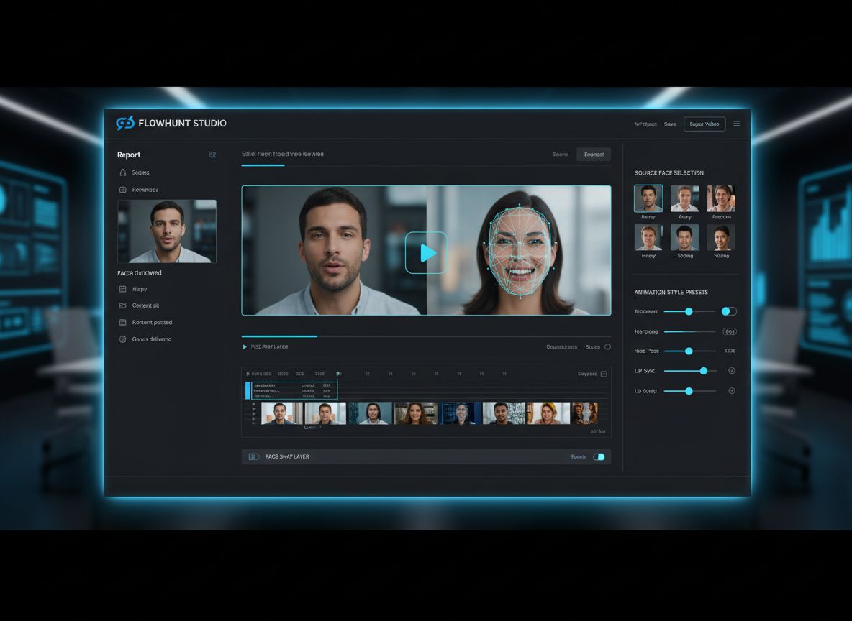
Task: Open the hamburger menu in the top bar
Action: click(737, 124)
